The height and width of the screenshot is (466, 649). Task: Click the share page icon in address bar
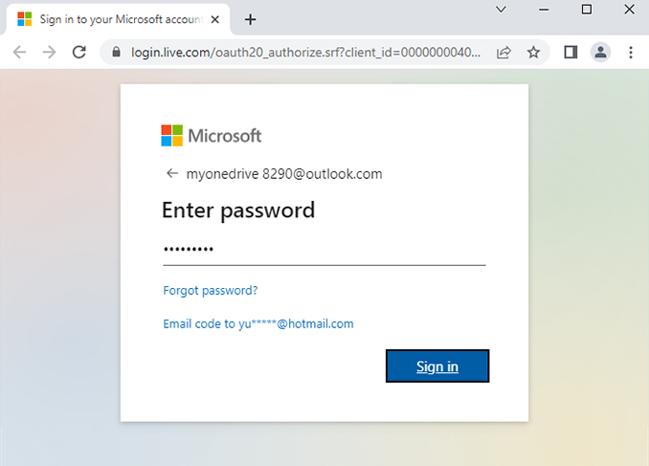point(504,53)
